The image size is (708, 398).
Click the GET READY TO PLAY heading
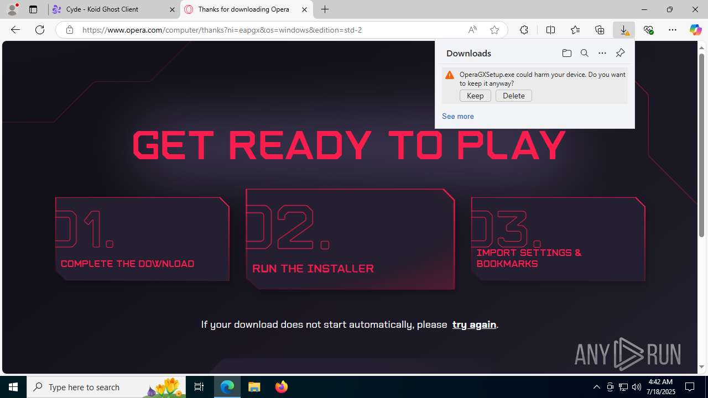click(x=349, y=145)
